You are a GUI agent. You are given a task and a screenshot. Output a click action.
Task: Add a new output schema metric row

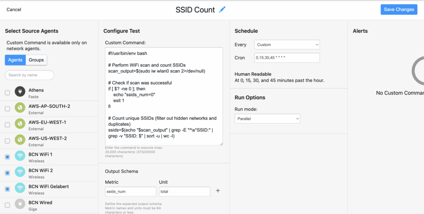[x=218, y=191]
